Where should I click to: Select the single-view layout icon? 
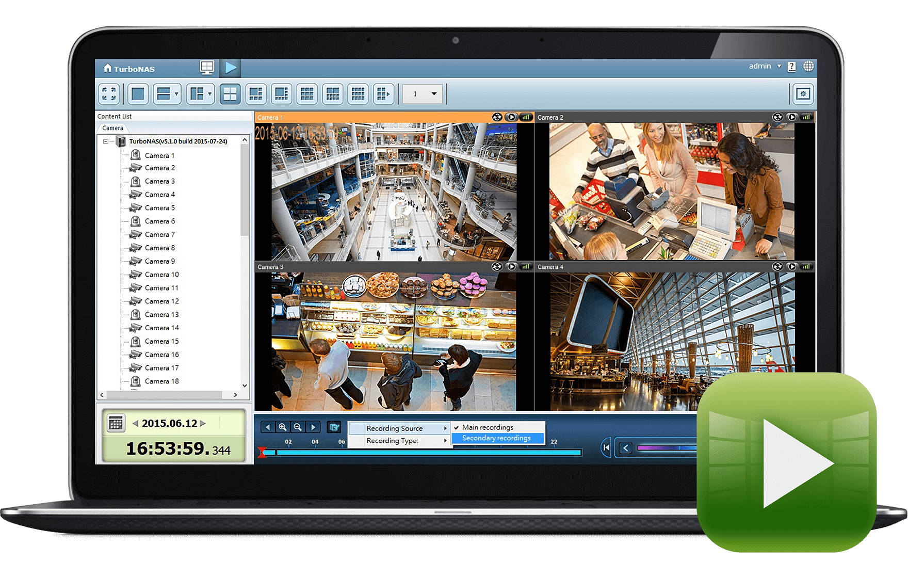click(x=138, y=94)
